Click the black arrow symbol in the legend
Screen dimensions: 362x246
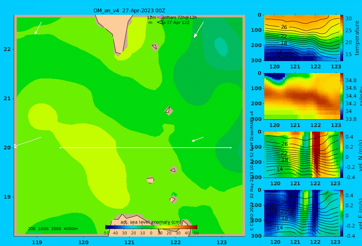point(160,22)
